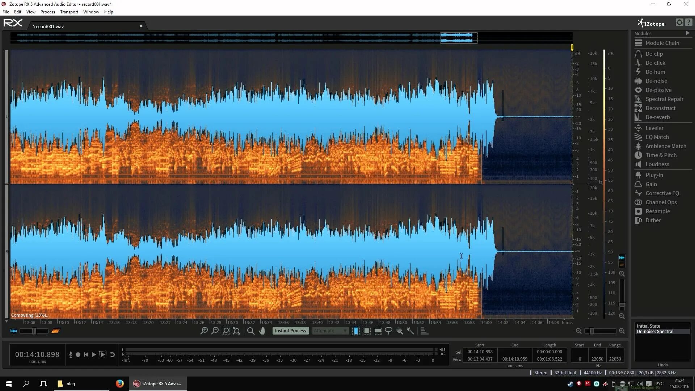Image resolution: width=695 pixels, height=391 pixels.
Task: Open the De-reverb module
Action: (x=658, y=117)
